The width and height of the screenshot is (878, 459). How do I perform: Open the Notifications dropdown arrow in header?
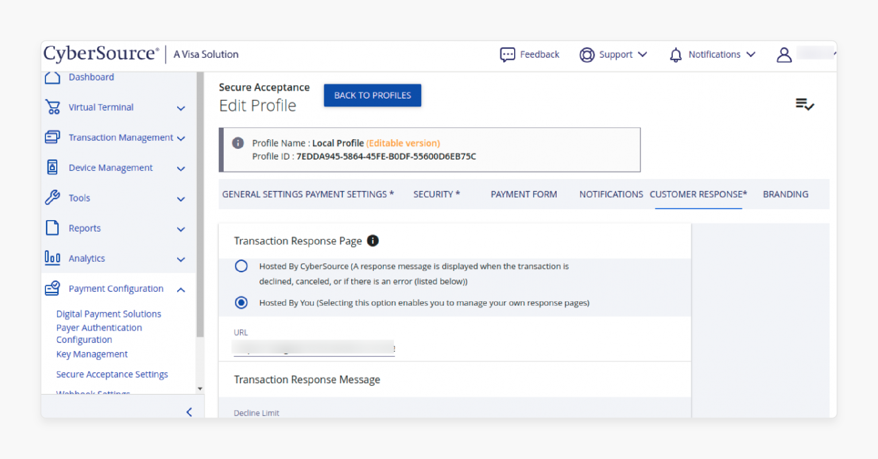(751, 54)
